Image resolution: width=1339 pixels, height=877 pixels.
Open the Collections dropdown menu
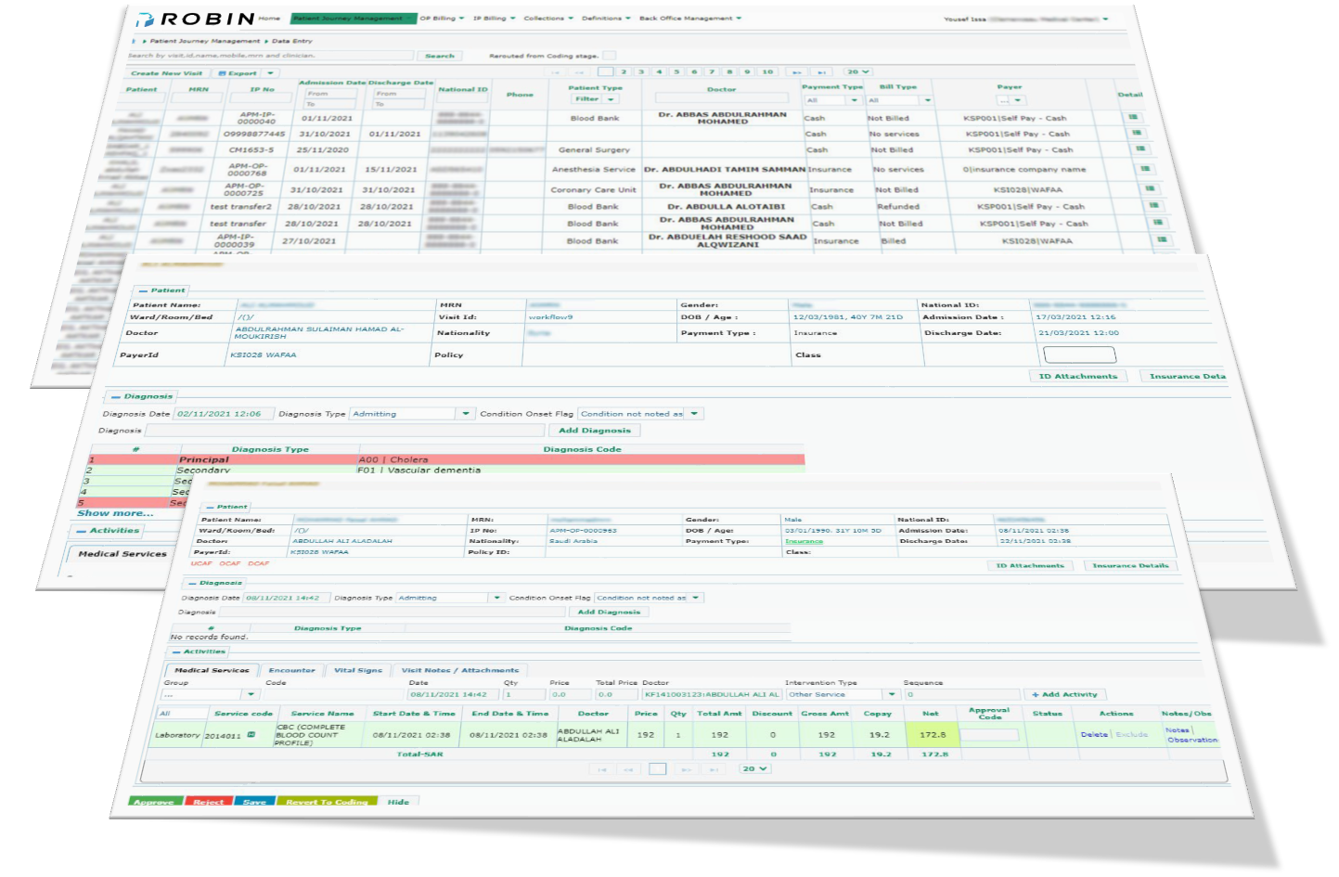point(548,19)
